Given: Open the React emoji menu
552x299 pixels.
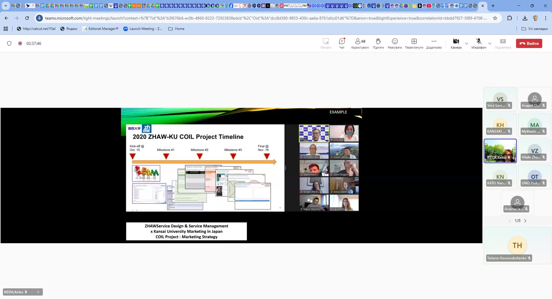Looking at the screenshot, I should (x=394, y=43).
